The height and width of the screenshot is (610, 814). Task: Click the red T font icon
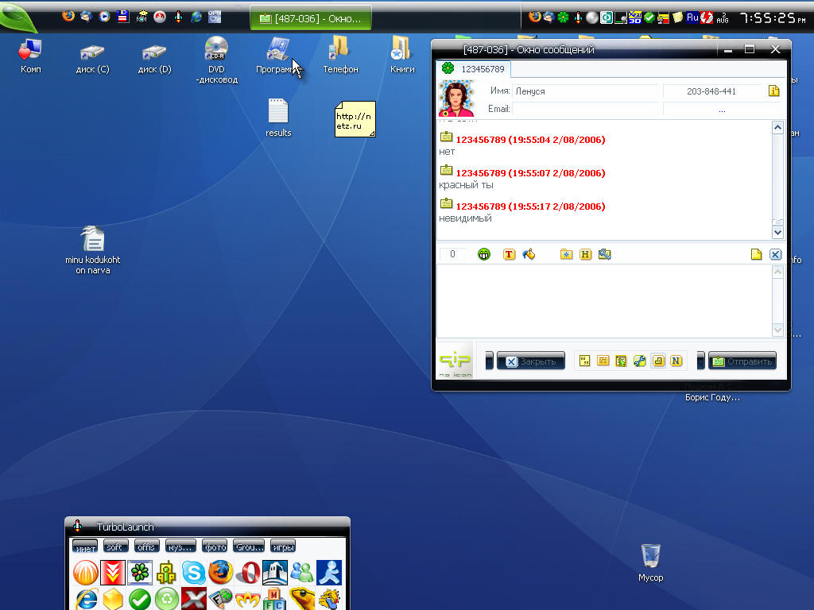click(510, 254)
